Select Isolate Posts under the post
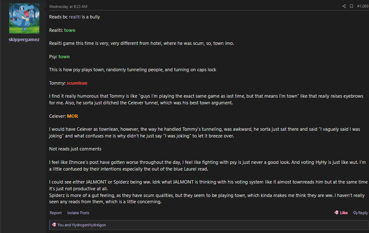Screen dimensions: 369x233 tap(78, 213)
